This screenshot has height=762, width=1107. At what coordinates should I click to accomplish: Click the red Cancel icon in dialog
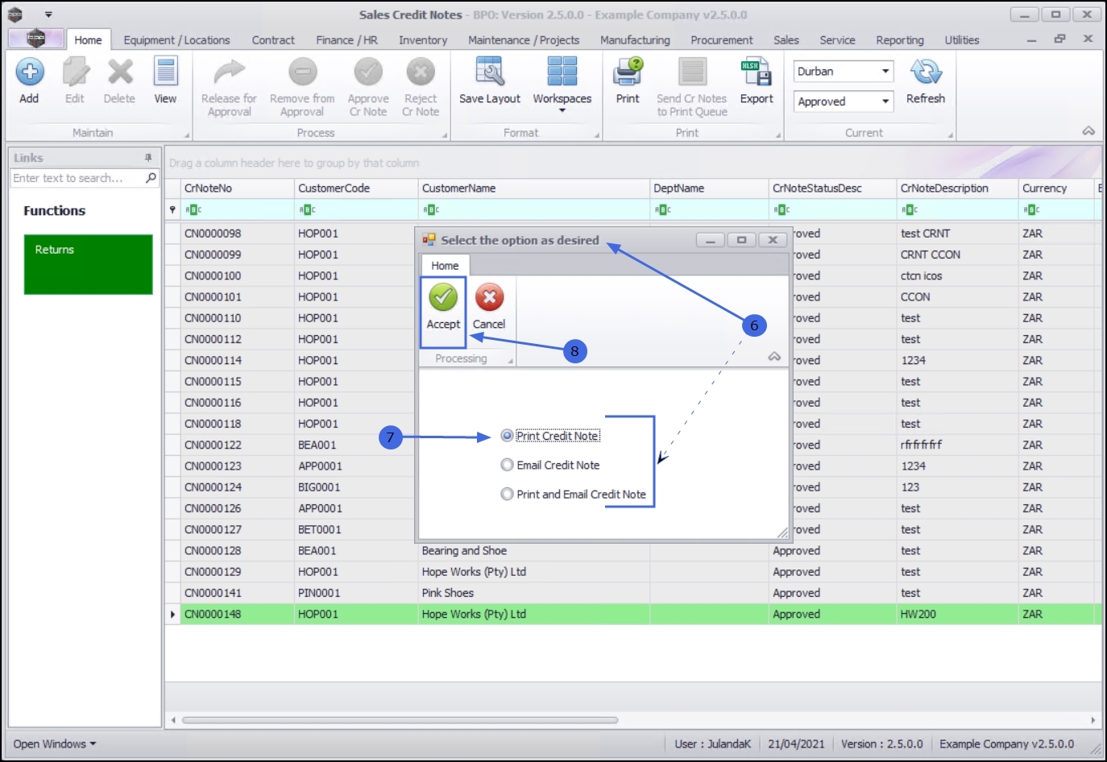click(489, 297)
